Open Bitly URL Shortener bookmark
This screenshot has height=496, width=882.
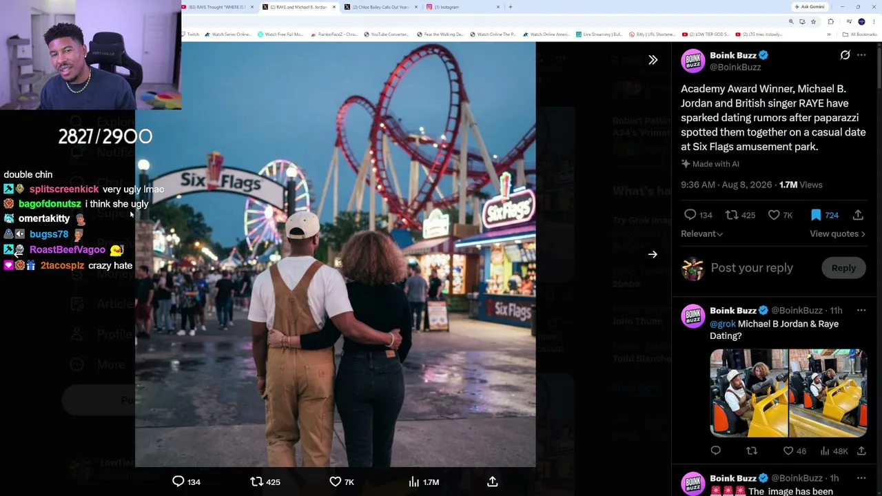tap(651, 34)
